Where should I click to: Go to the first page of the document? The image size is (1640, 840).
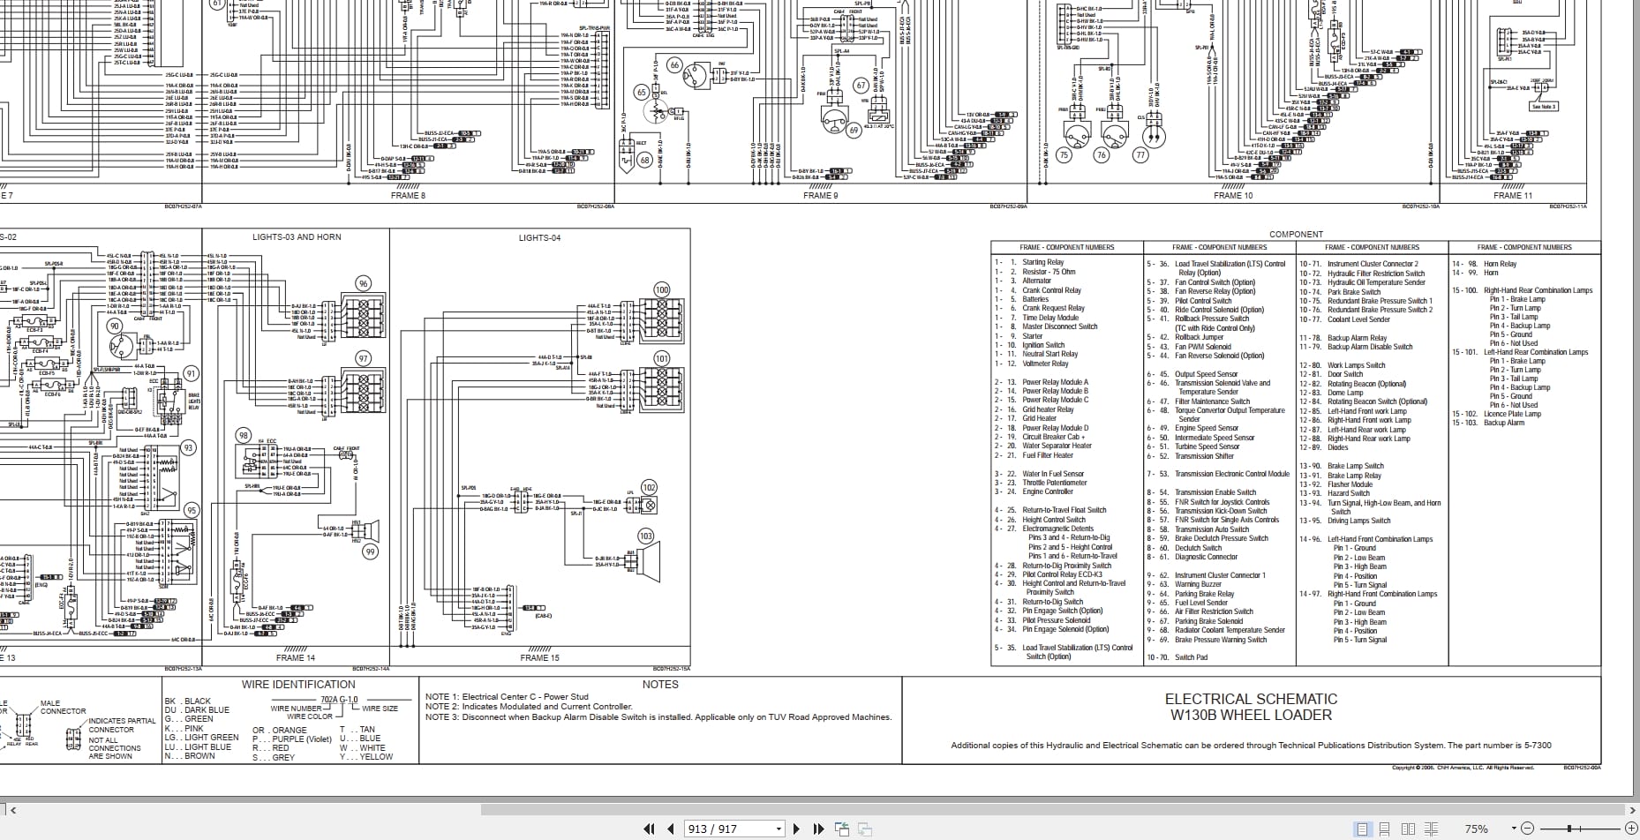coord(650,829)
